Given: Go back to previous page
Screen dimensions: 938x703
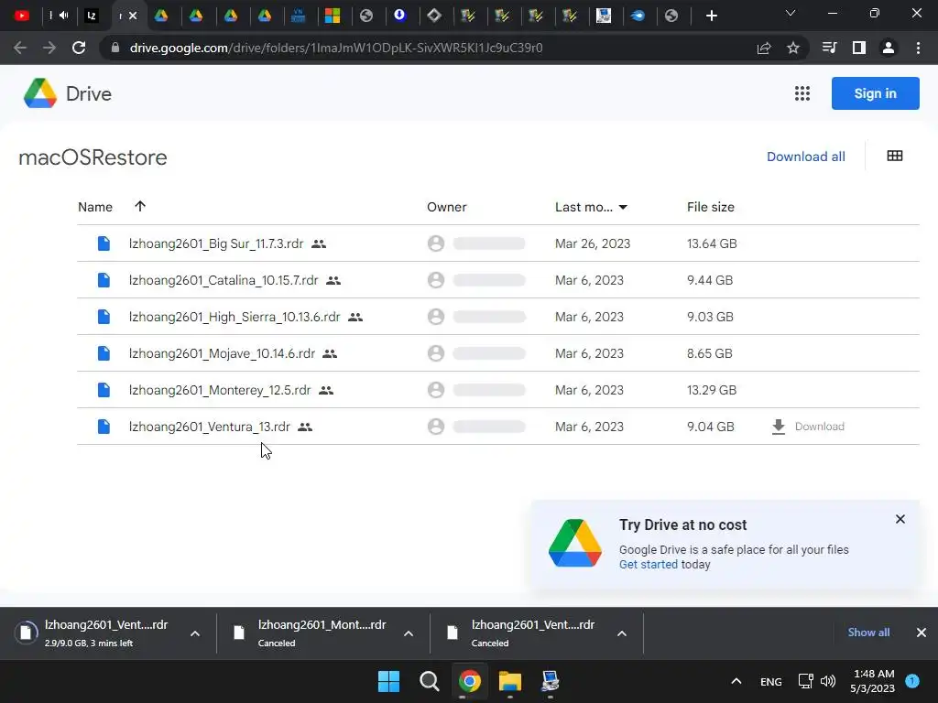Looking at the screenshot, I should 20,48.
